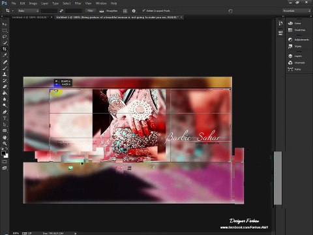Screen dimensions: 313x235
Task: Open the Adjustments panel
Action: click(x=299, y=40)
